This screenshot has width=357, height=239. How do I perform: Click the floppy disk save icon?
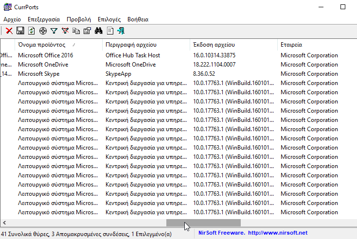point(20,31)
